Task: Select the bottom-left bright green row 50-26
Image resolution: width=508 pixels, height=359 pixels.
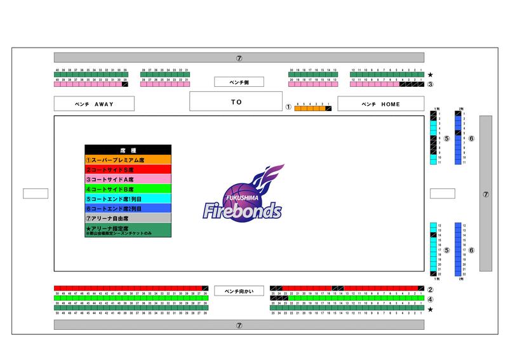Action: pyautogui.click(x=131, y=298)
